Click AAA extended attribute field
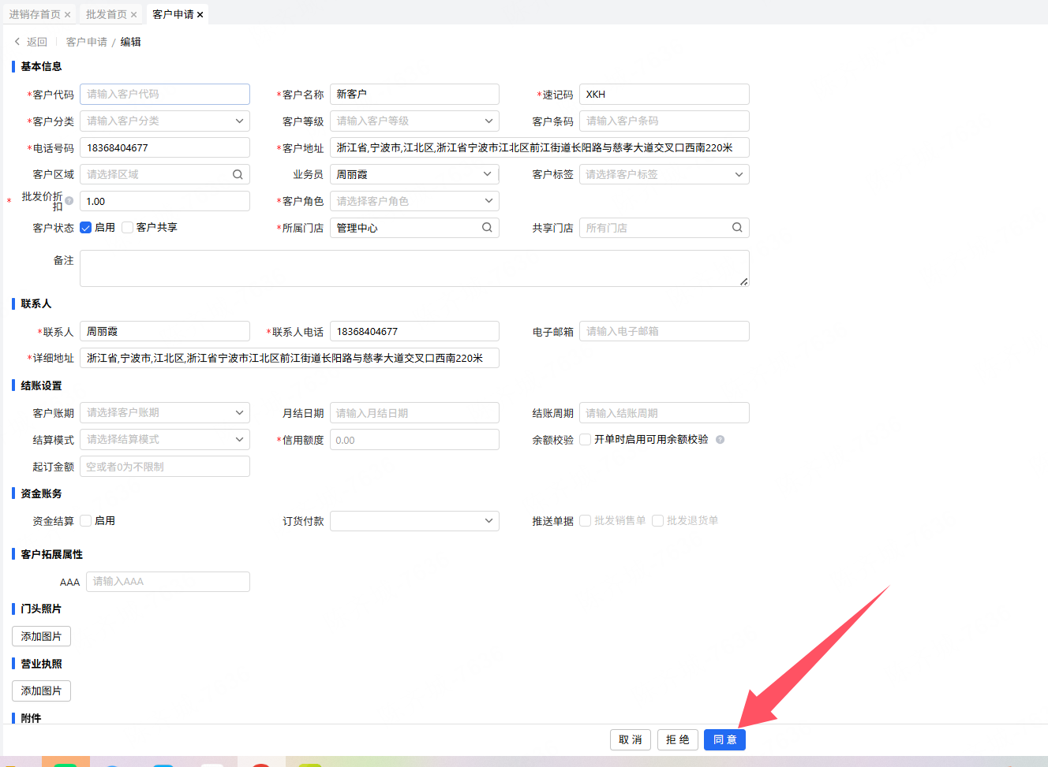1048x767 pixels. click(x=168, y=582)
